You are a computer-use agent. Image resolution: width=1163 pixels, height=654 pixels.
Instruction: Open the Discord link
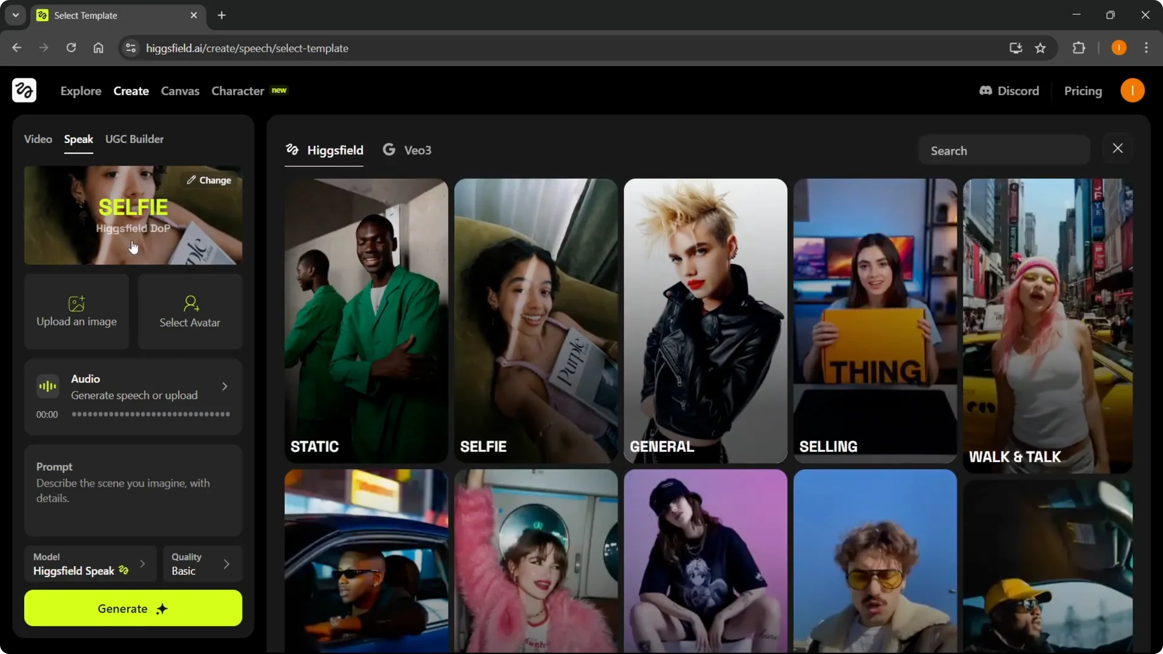coord(1009,91)
